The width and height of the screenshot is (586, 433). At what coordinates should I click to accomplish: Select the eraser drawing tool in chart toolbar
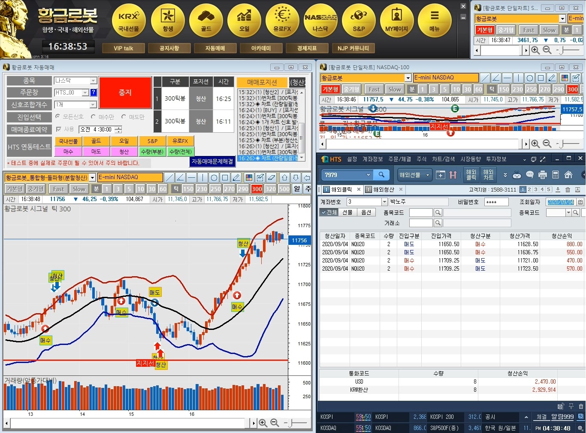271,178
